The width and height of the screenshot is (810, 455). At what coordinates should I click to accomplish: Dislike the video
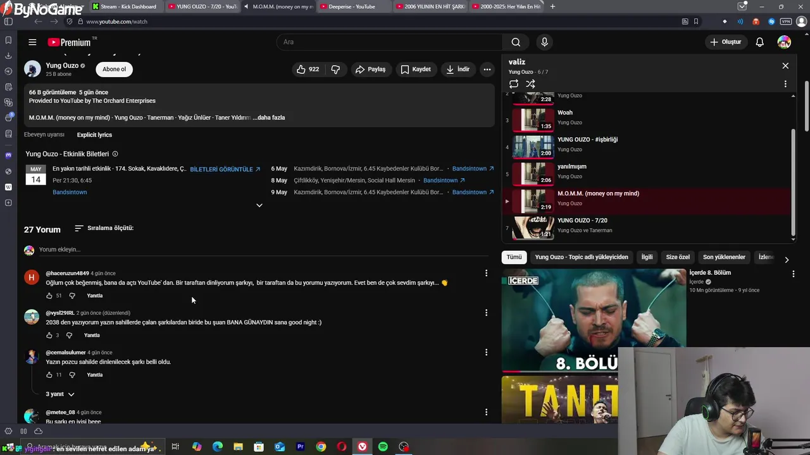tap(335, 70)
